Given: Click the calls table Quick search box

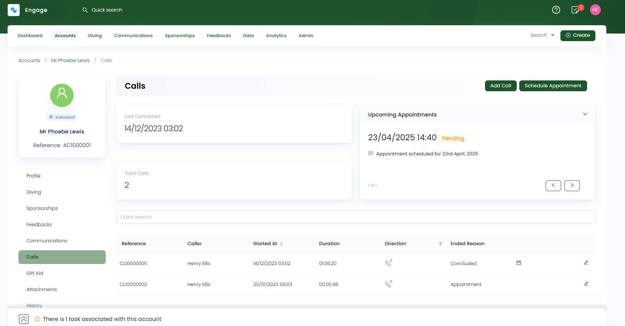Looking at the screenshot, I should click(355, 217).
